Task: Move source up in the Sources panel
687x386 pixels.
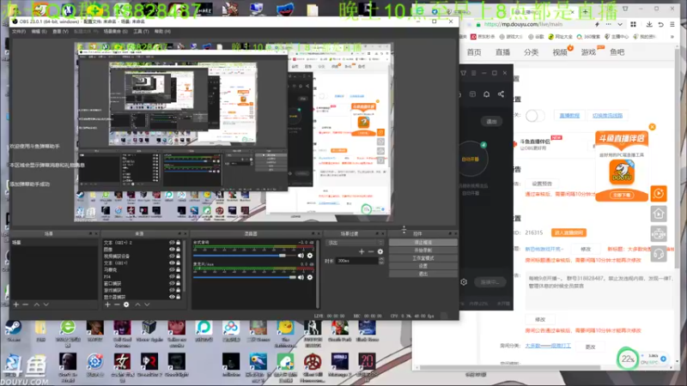Action: (x=137, y=305)
